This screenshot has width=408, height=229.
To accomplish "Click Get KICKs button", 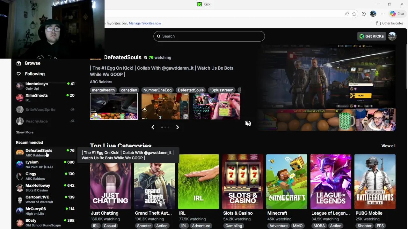I will (371, 36).
